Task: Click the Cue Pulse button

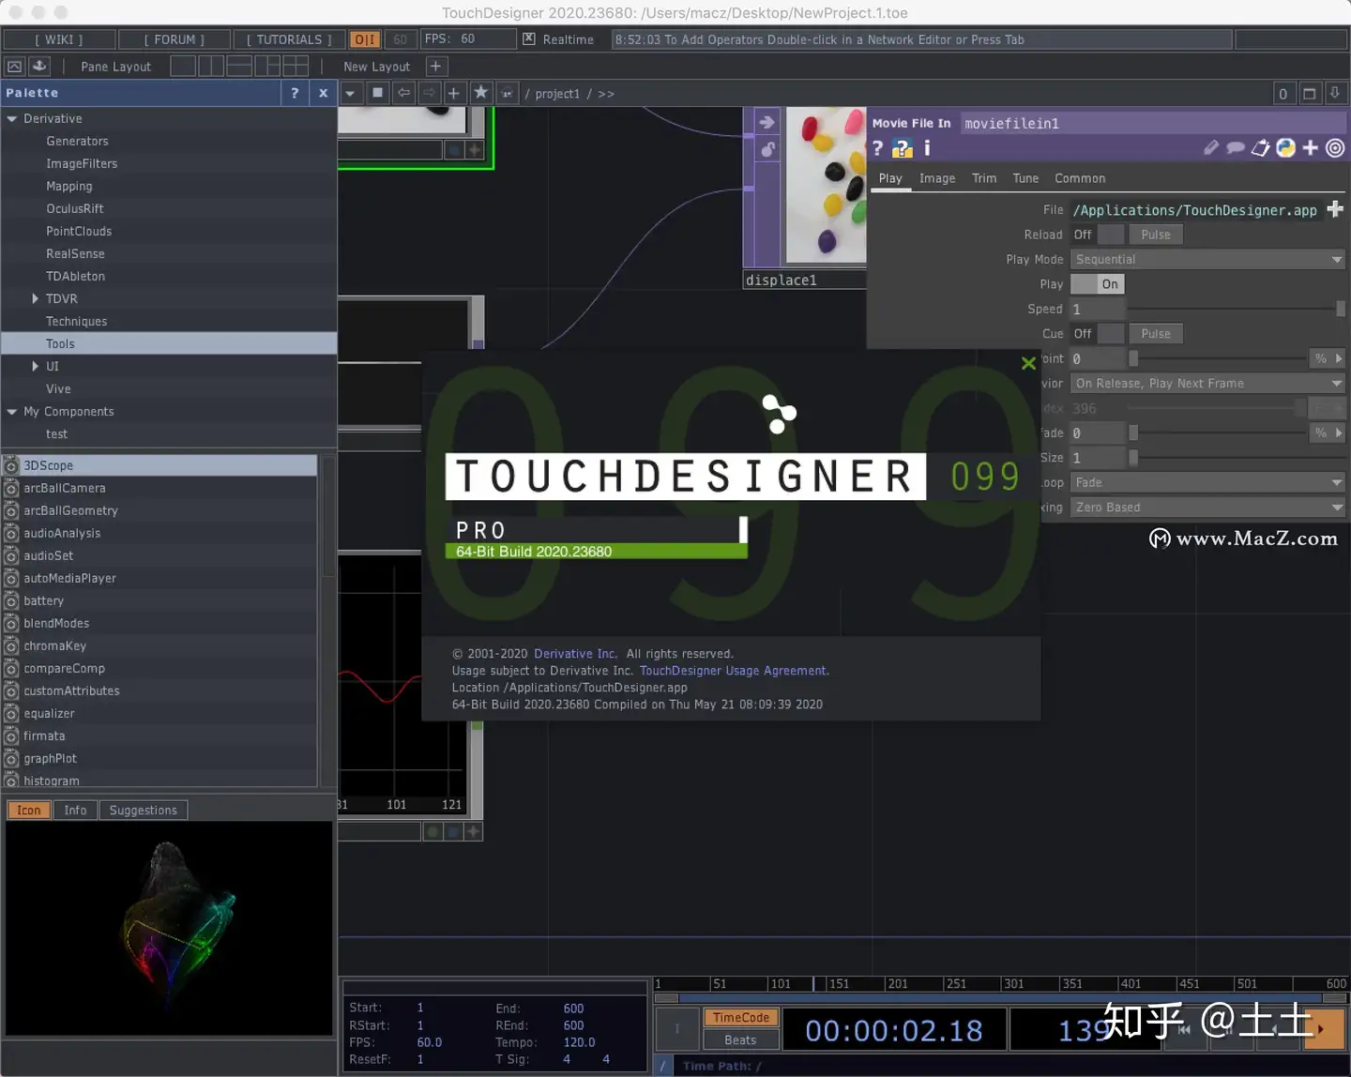Action: (1156, 334)
